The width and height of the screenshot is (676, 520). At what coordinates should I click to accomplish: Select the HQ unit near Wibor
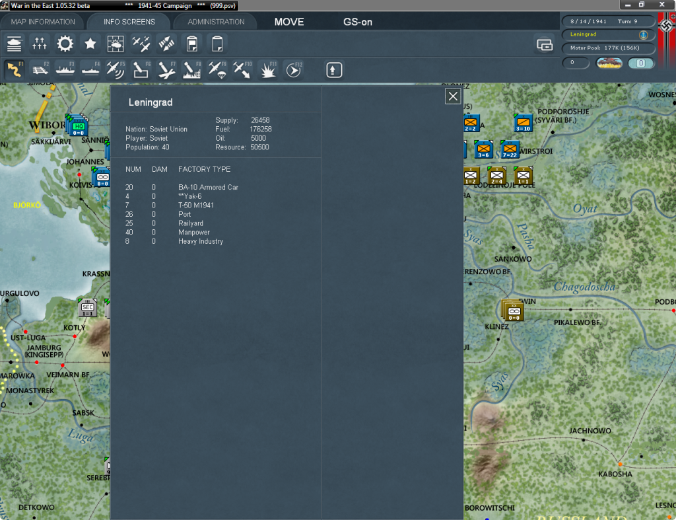click(x=79, y=126)
